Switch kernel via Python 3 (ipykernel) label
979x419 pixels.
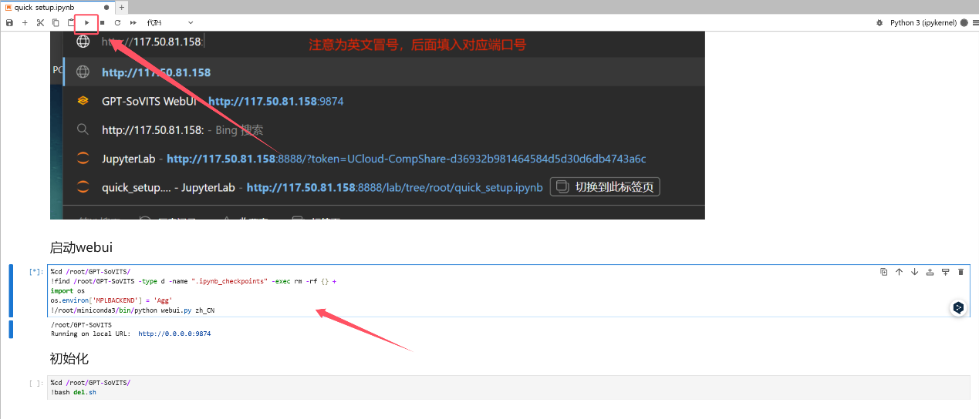coord(923,23)
